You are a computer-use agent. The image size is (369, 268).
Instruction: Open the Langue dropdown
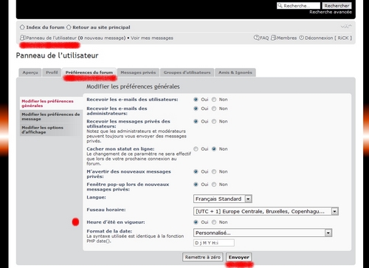[223, 199]
